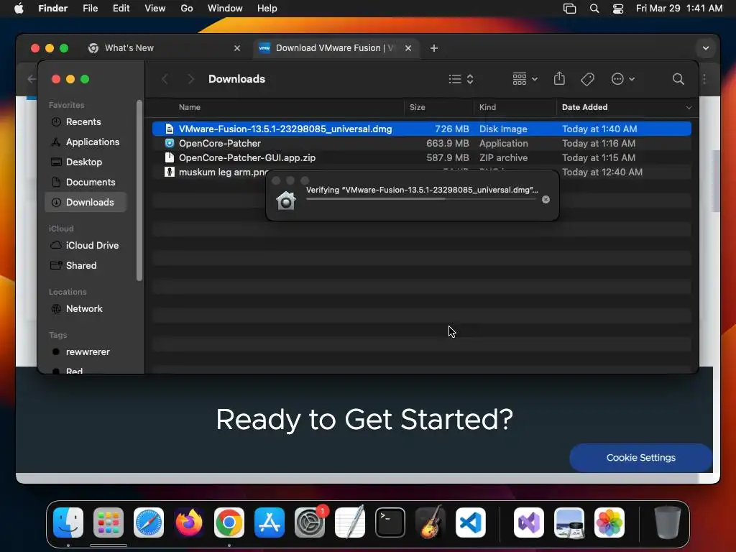Switch to What's New Chrome tab
Viewport: 736px width, 552px height.
click(165, 48)
